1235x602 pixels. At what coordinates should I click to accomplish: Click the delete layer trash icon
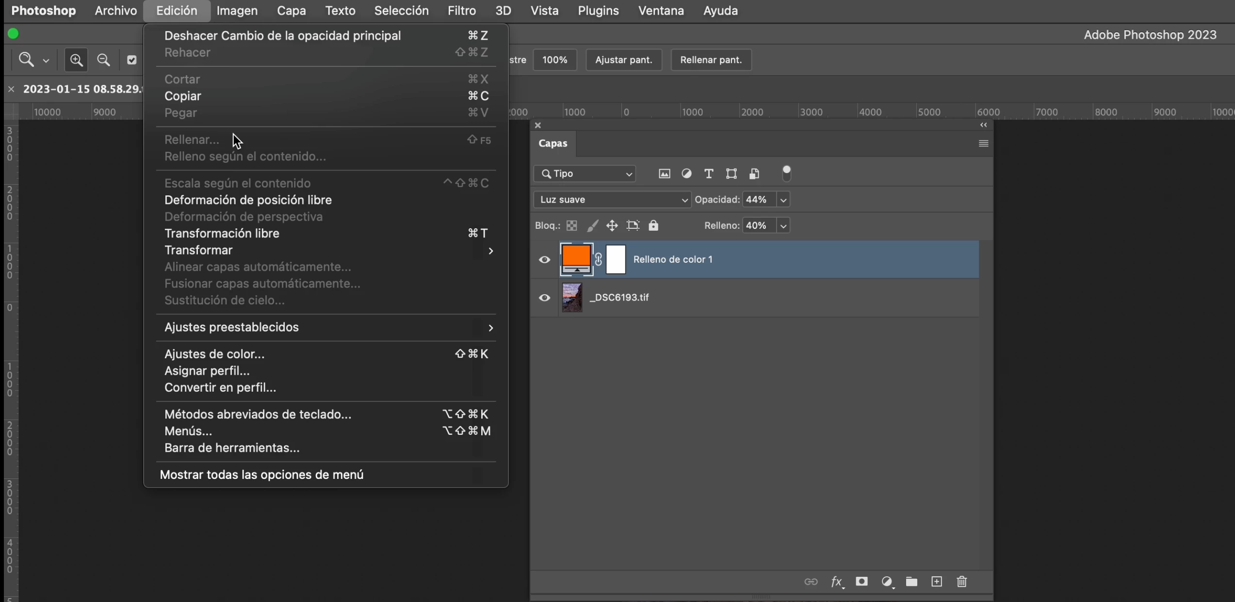coord(962,582)
